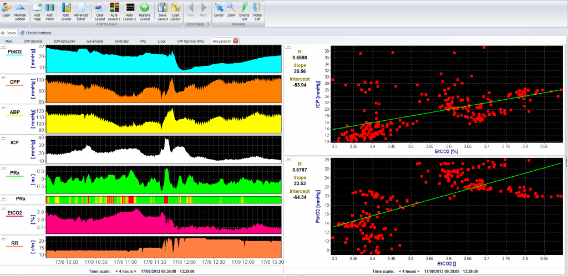The image size is (568, 276).
Task: Open the PbtO2 panel options button
Action: pyautogui.click(x=3, y=48)
